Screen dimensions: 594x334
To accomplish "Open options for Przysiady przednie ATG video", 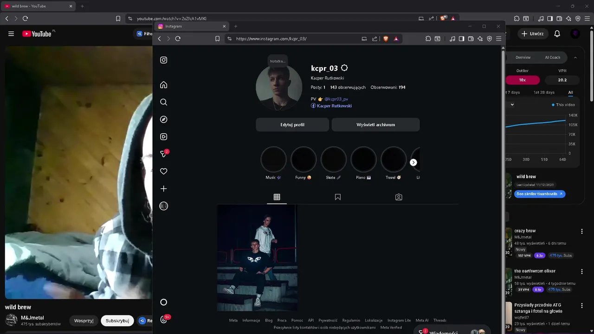I will [582, 306].
